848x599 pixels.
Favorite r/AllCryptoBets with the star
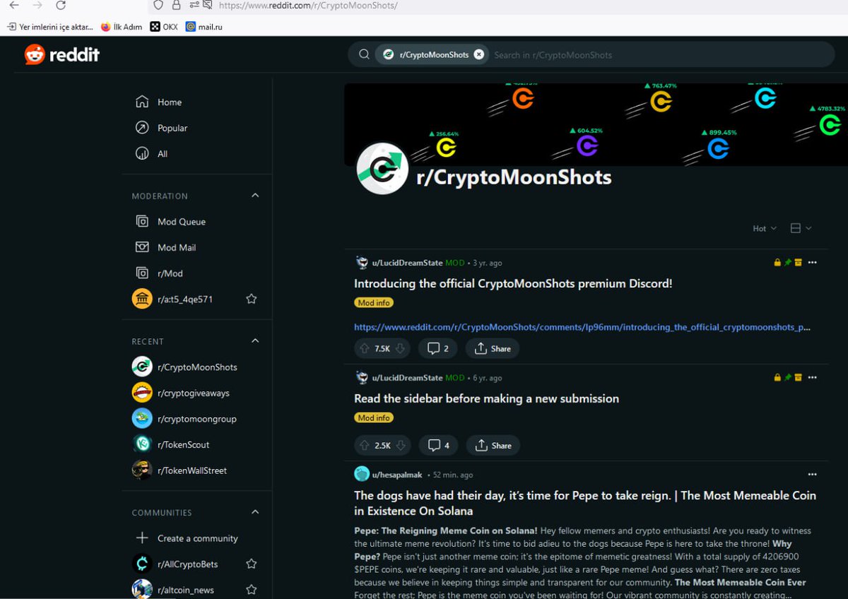(x=251, y=564)
